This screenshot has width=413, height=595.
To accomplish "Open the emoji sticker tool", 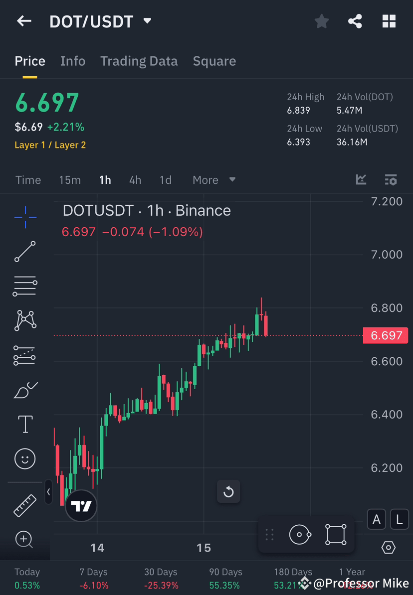I will (x=25, y=458).
